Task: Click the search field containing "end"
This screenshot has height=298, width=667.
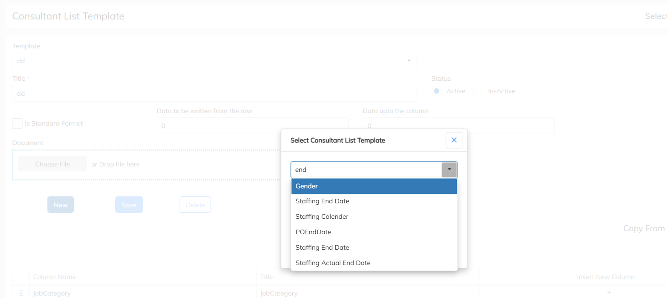Action: pos(367,170)
